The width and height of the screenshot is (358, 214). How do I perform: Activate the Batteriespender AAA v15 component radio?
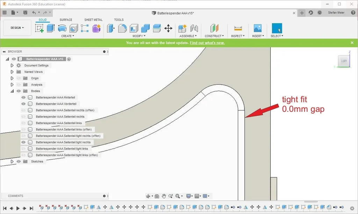click(x=69, y=59)
